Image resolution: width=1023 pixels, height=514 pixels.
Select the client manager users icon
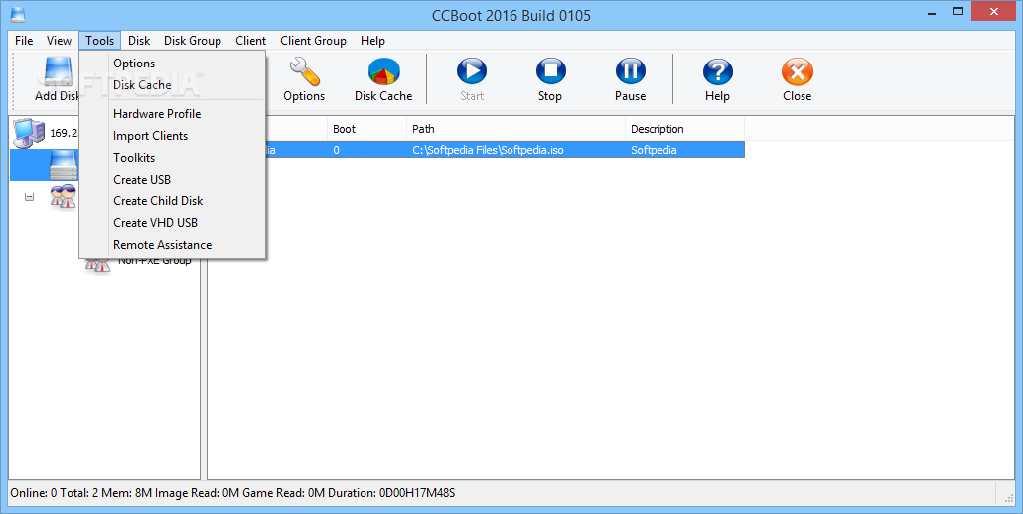[64, 196]
